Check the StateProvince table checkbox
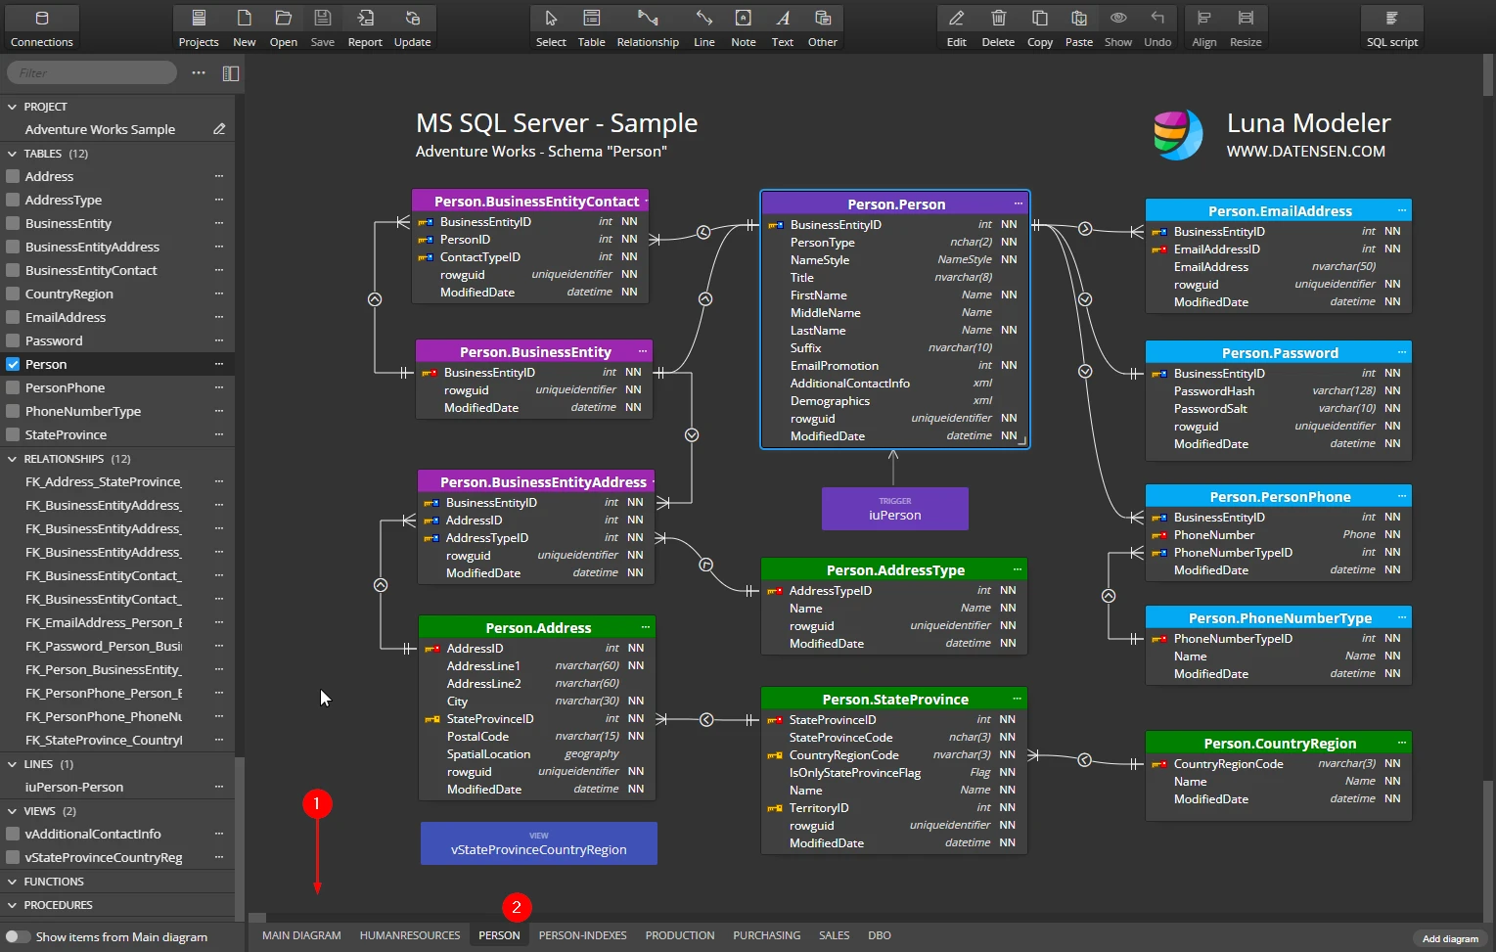 click(x=14, y=435)
